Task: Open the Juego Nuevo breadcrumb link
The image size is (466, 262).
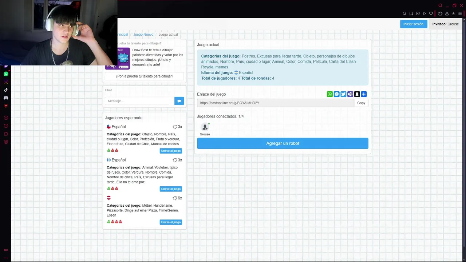Action: [143, 35]
